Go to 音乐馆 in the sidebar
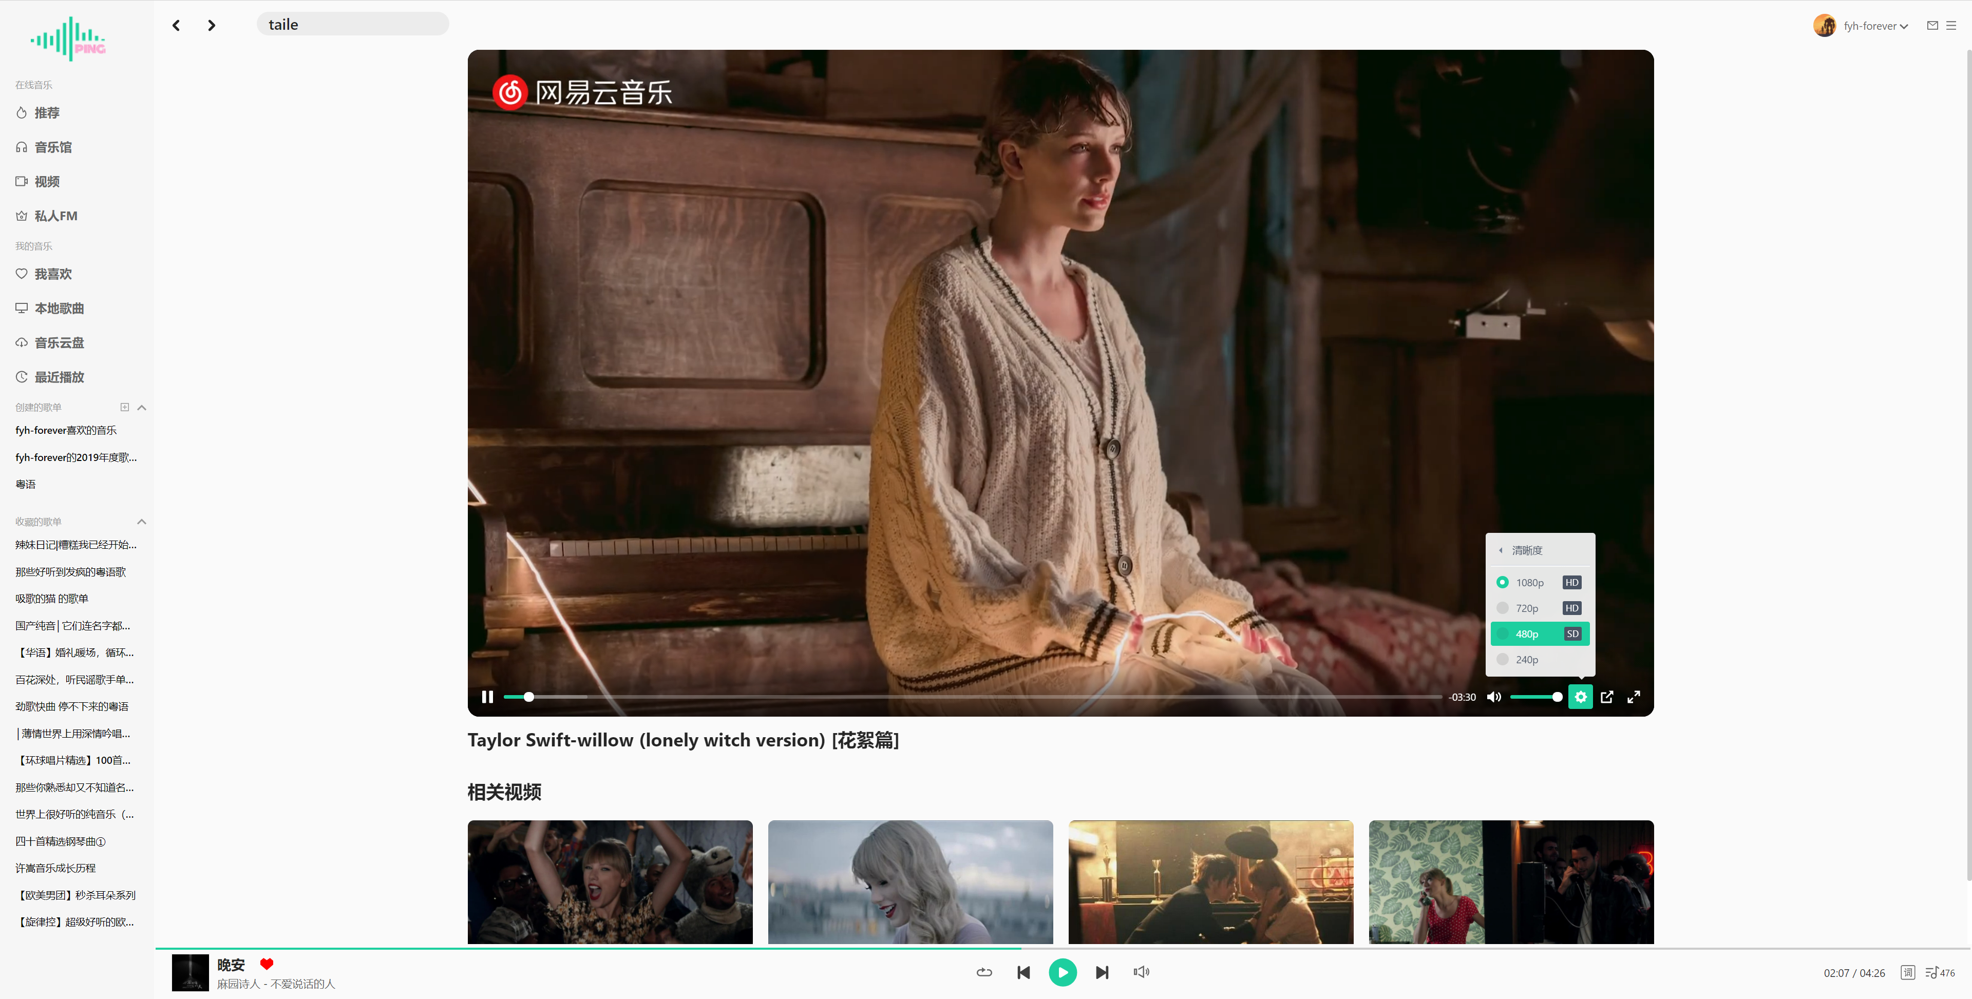Viewport: 1972px width, 999px height. point(53,147)
